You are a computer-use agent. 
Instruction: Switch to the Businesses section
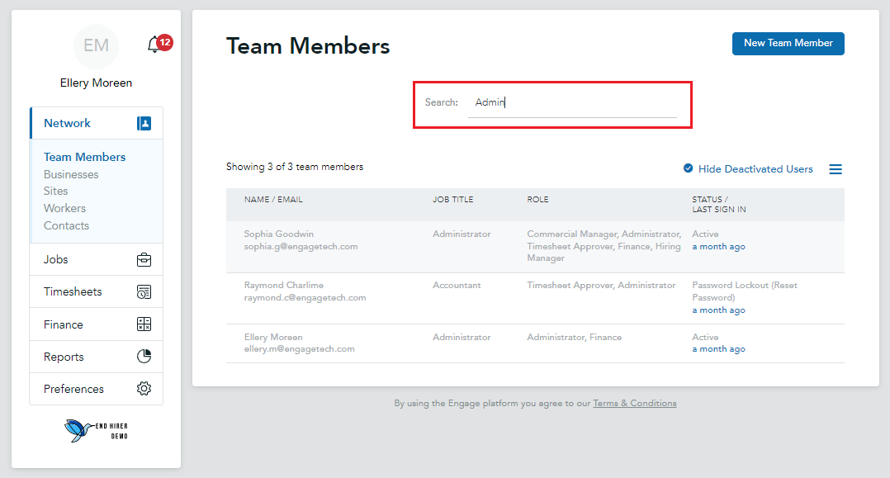point(70,174)
